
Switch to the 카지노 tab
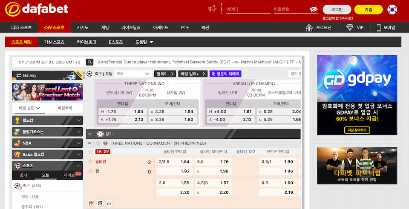pyautogui.click(x=83, y=27)
